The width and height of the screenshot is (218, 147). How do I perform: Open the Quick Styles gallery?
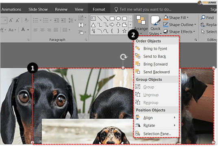pyautogui.click(x=155, y=26)
